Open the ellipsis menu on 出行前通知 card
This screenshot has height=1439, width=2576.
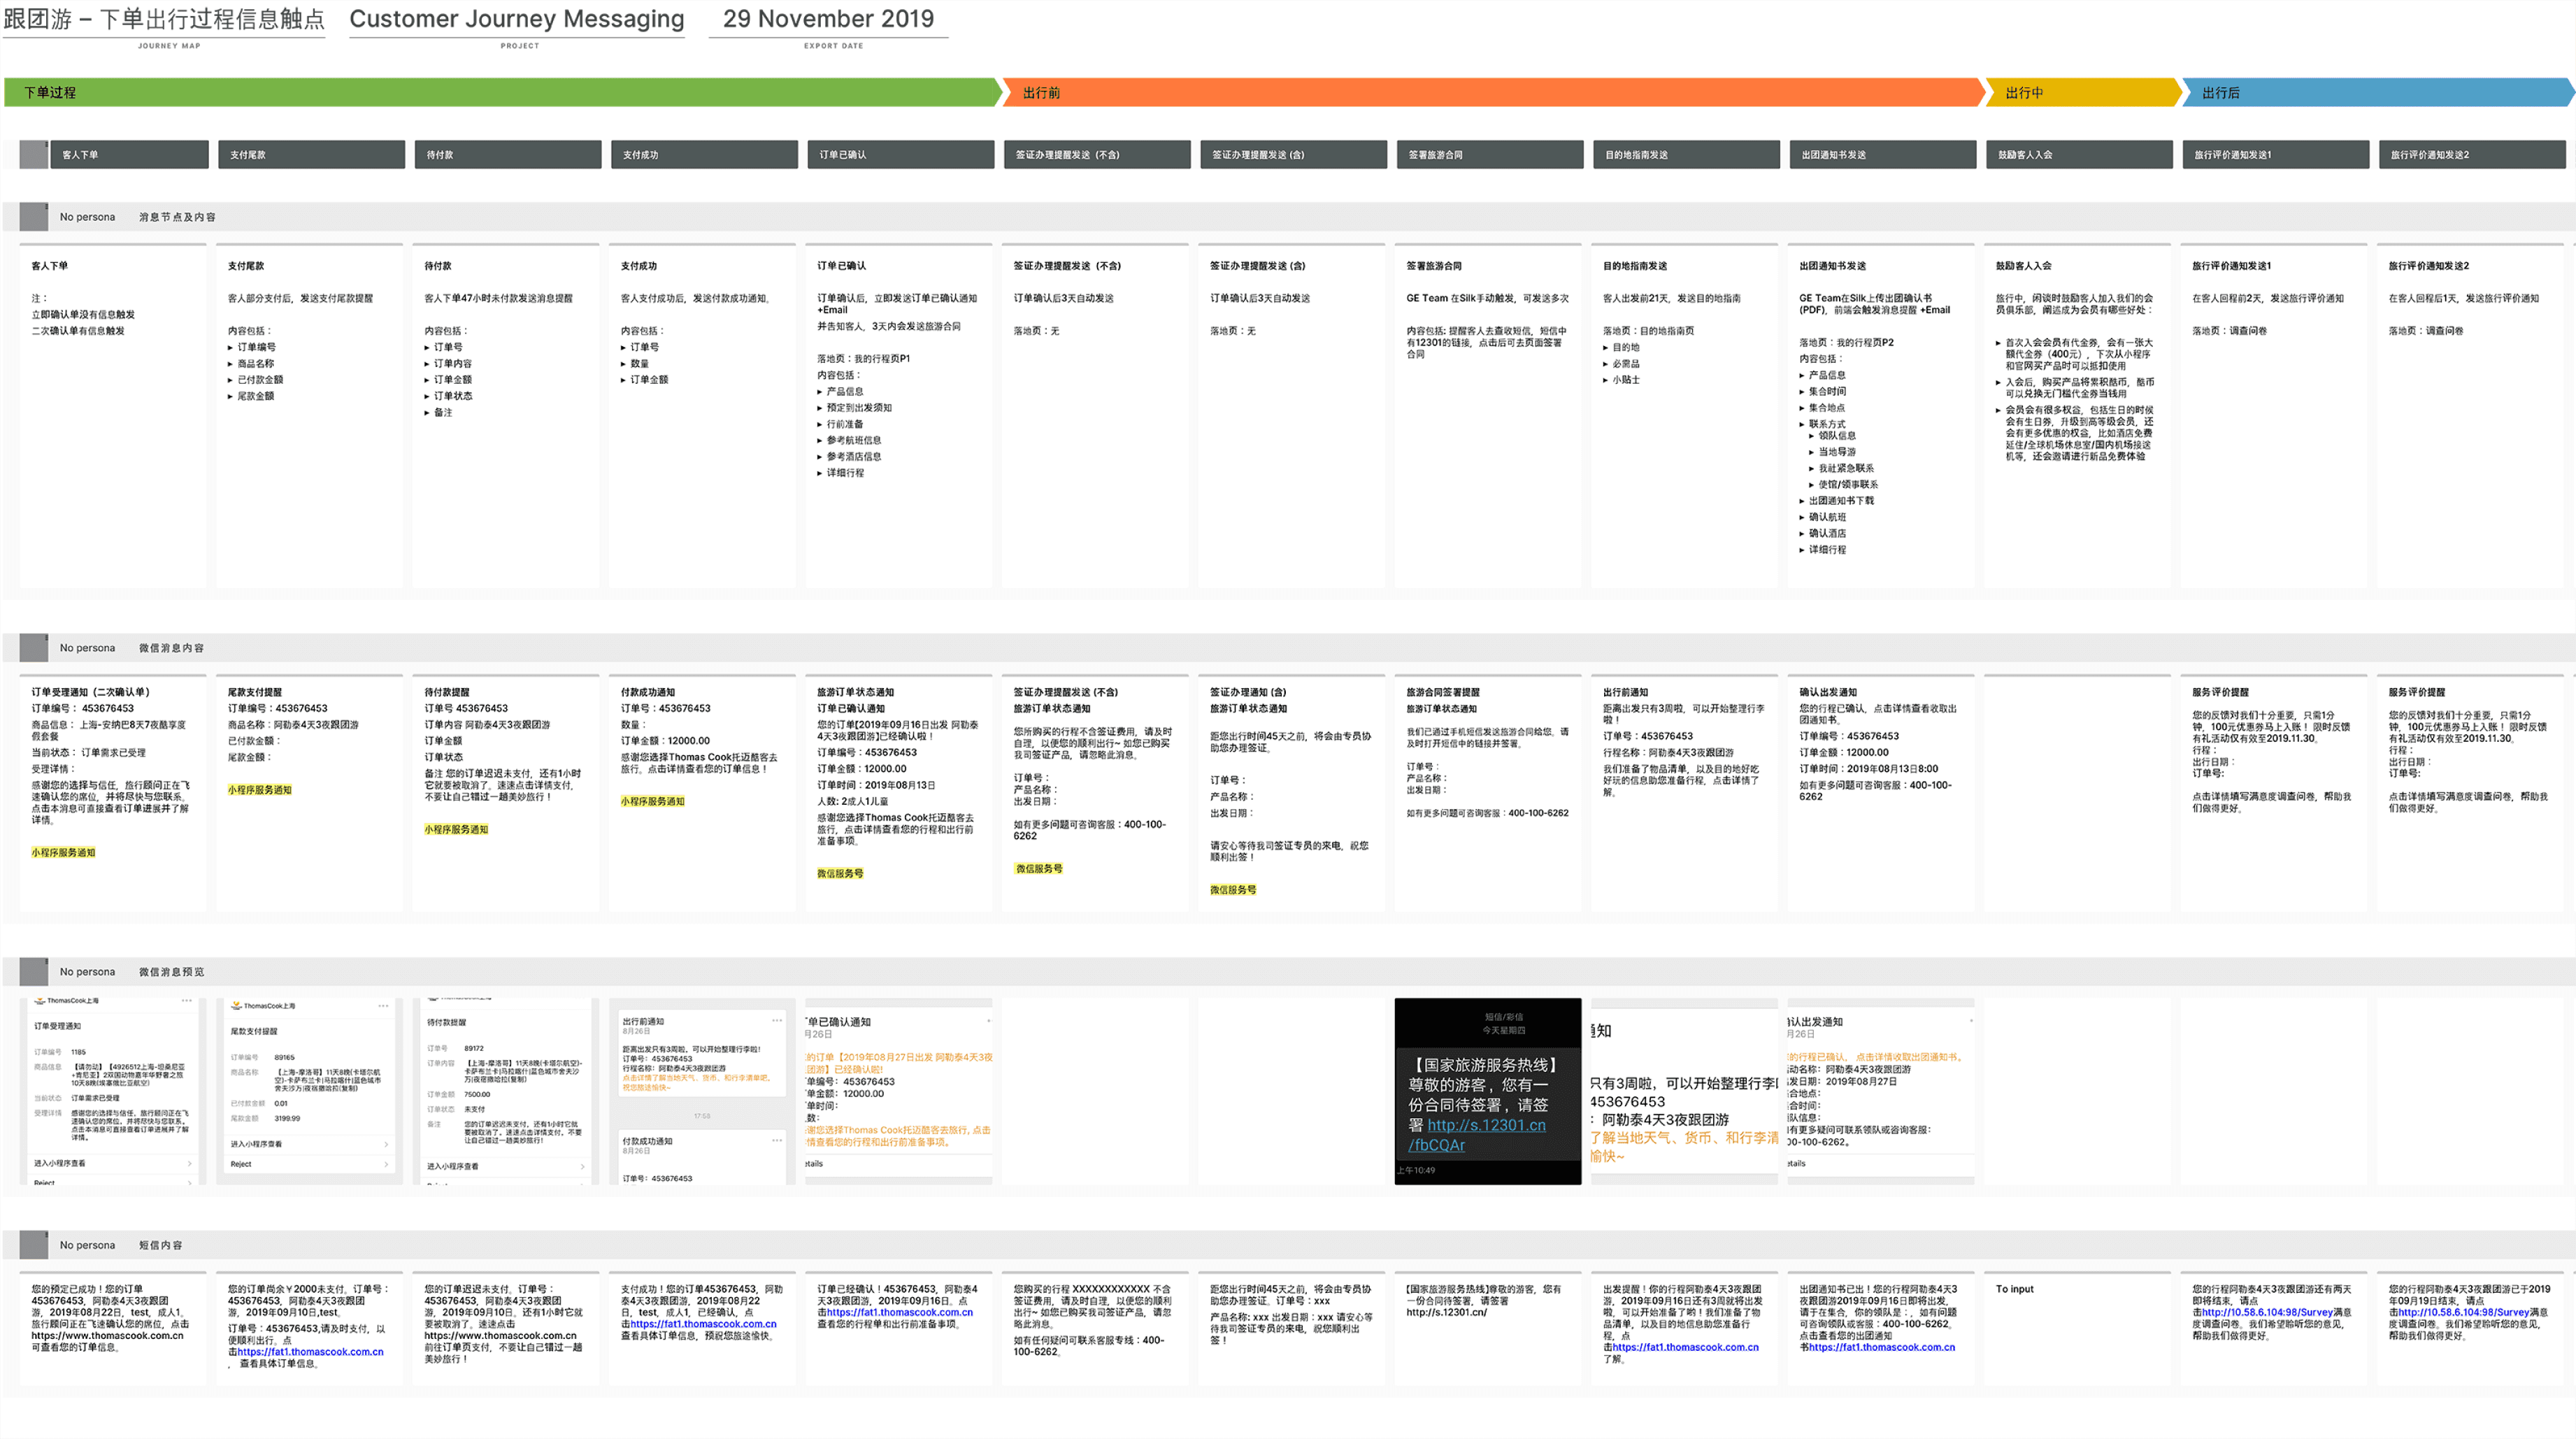777,1020
